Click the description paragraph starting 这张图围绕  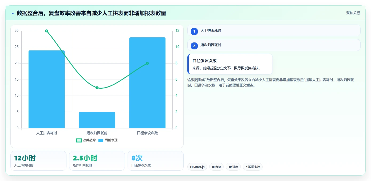(271, 83)
